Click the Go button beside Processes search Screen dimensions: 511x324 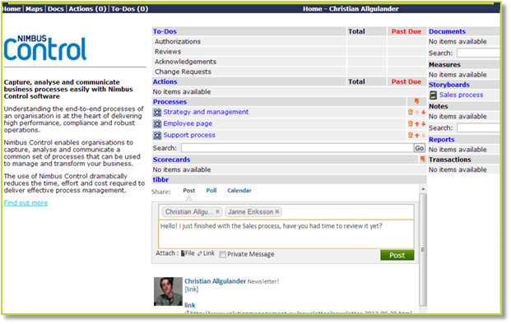click(x=419, y=148)
